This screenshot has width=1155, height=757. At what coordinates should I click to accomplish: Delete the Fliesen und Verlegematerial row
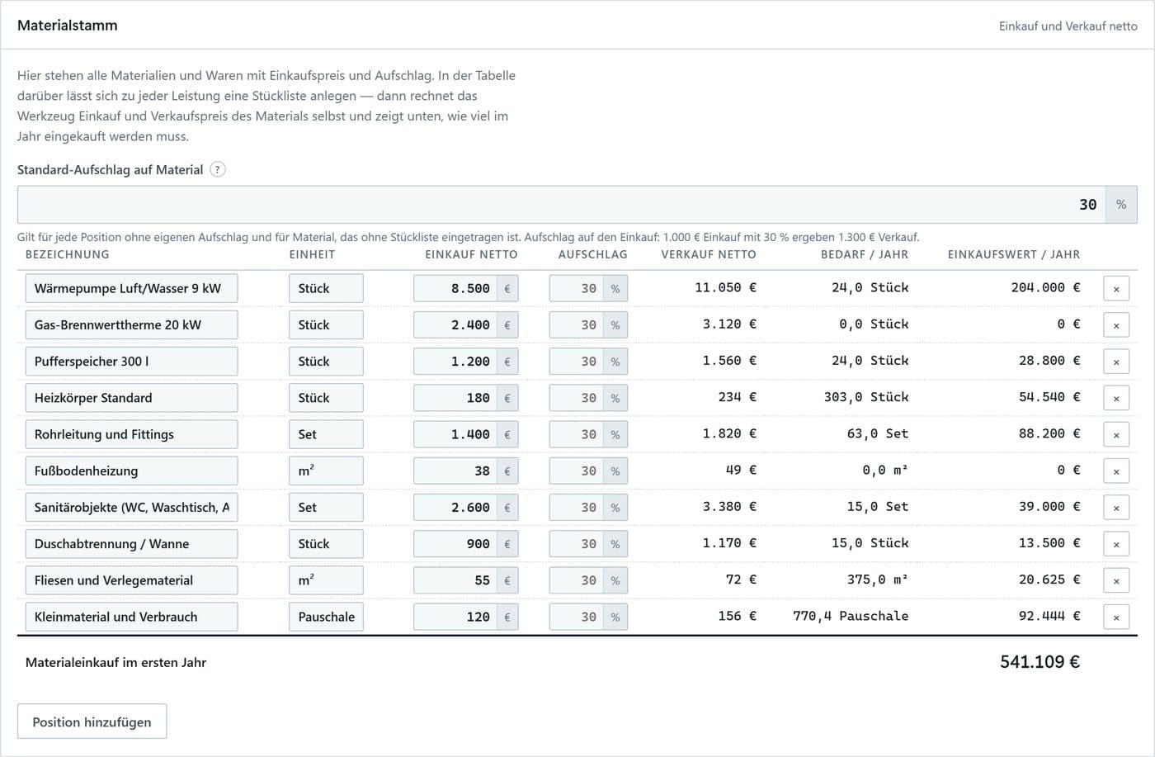coord(1116,580)
